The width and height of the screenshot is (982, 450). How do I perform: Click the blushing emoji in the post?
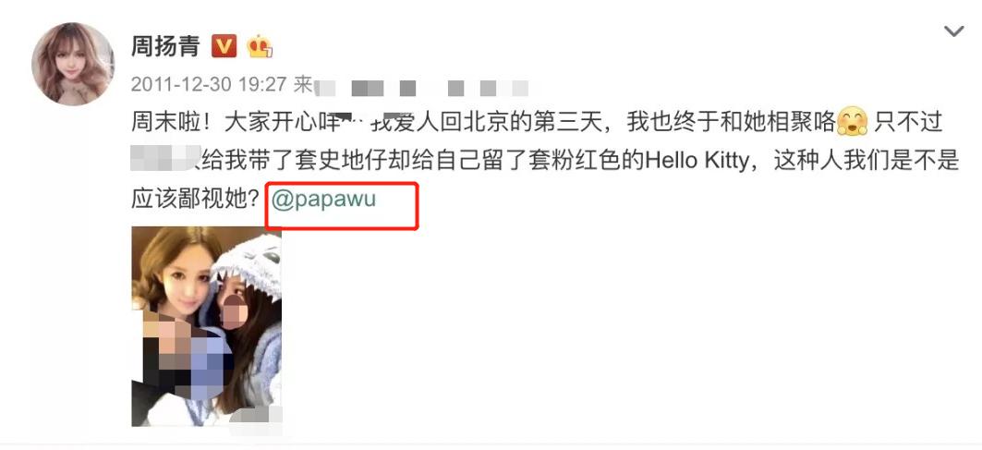(x=853, y=122)
